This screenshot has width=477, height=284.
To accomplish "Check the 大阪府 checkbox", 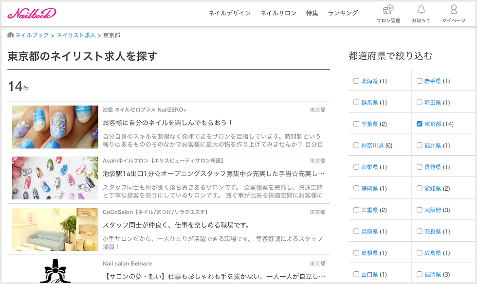I will coord(419,210).
